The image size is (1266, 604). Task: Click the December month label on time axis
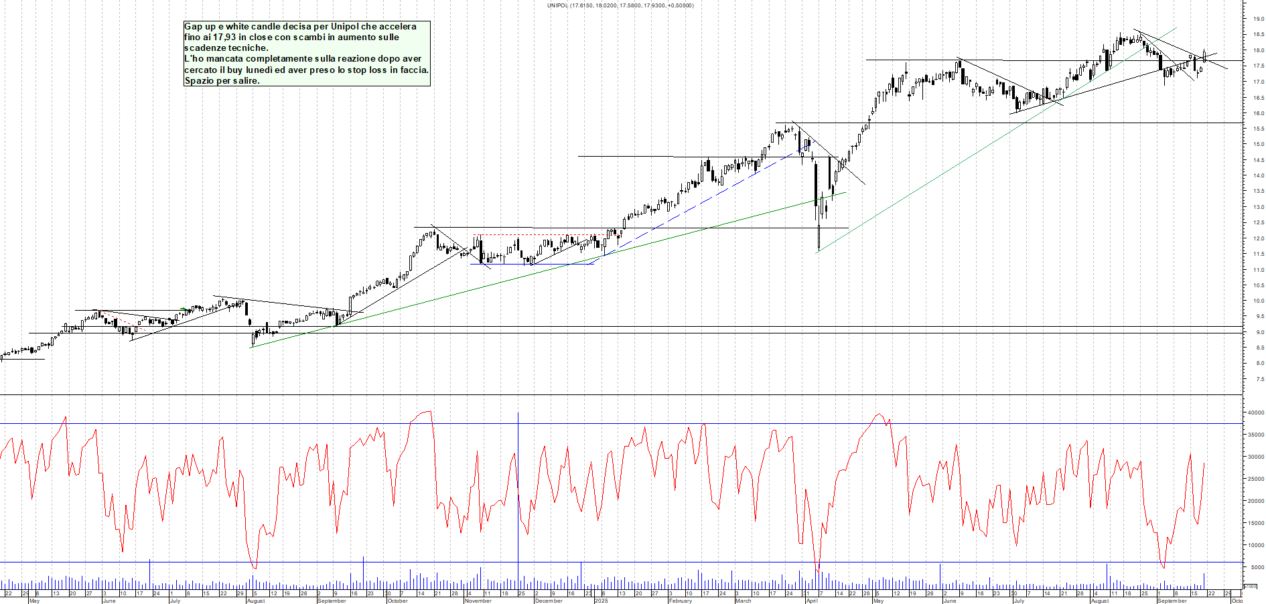(549, 601)
